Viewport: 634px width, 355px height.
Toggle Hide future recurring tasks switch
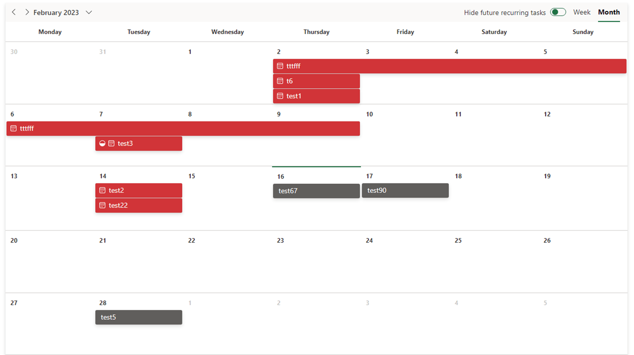[x=558, y=12]
